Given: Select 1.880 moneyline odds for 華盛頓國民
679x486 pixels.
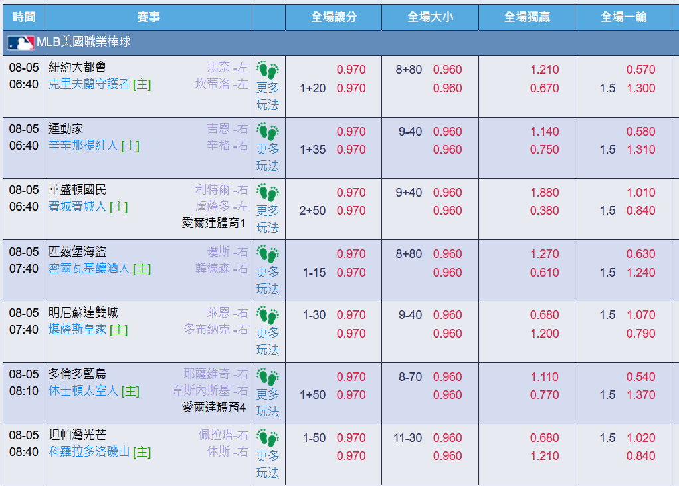Looking at the screenshot, I should pos(544,193).
